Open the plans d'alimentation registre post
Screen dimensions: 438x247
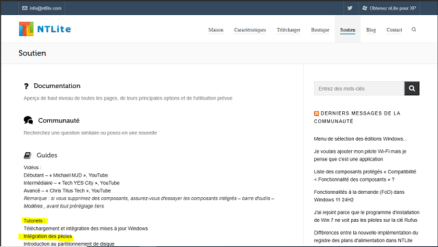[366, 236]
